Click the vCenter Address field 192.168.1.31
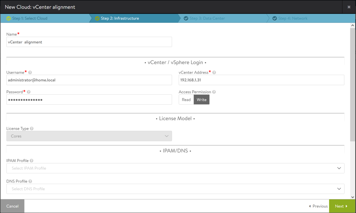 tap(261, 80)
